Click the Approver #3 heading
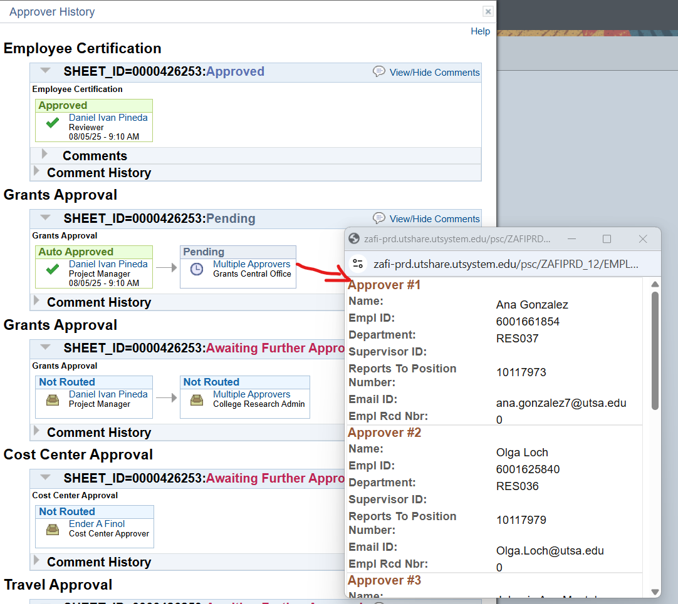The height and width of the screenshot is (604, 678). [x=384, y=580]
